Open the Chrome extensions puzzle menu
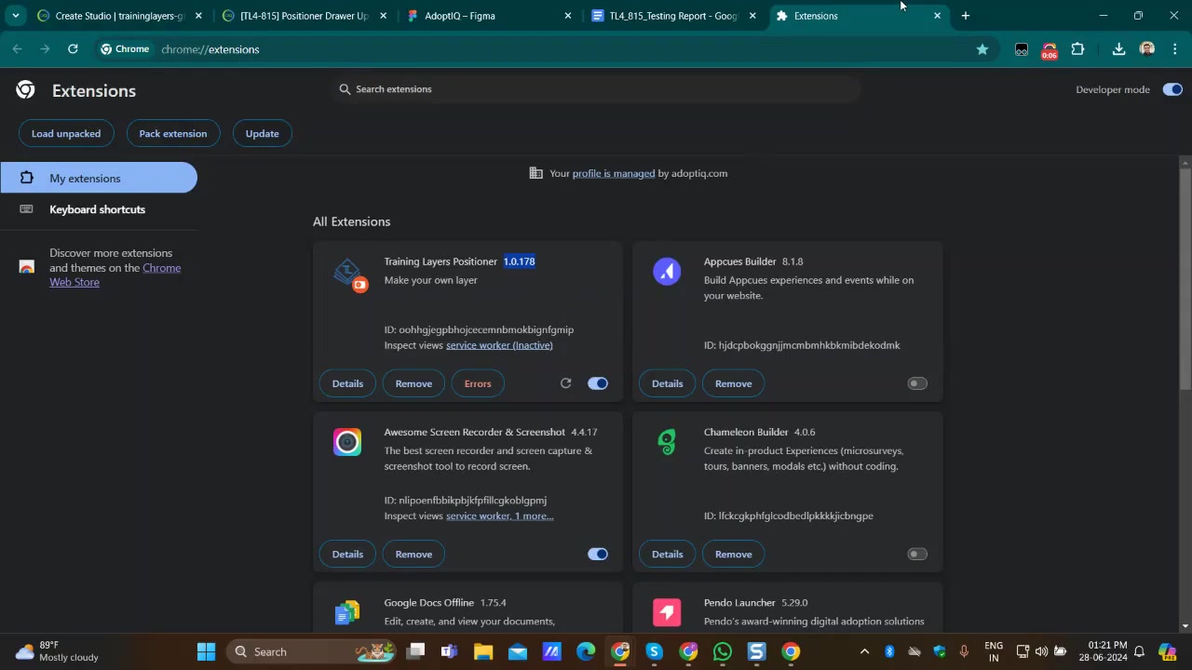The image size is (1192, 670). tap(1077, 49)
